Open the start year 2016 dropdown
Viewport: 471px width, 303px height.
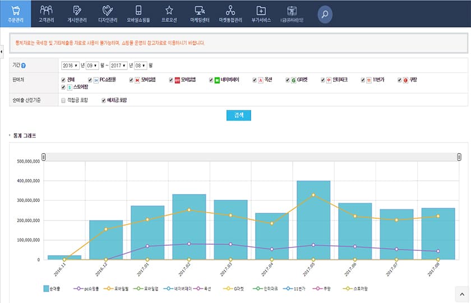(70, 66)
